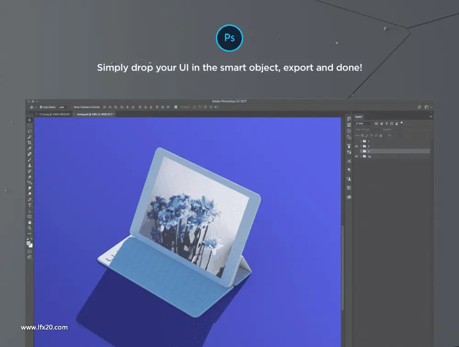Expand the bg layer group
The width and height of the screenshot is (459, 347).
point(361,157)
